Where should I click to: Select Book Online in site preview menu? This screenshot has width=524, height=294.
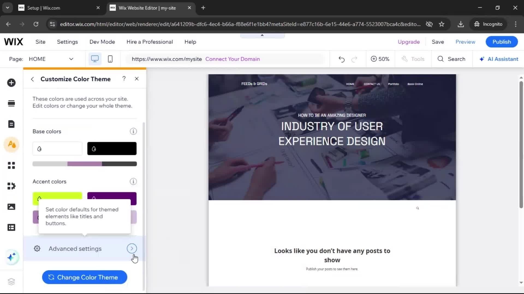point(415,84)
